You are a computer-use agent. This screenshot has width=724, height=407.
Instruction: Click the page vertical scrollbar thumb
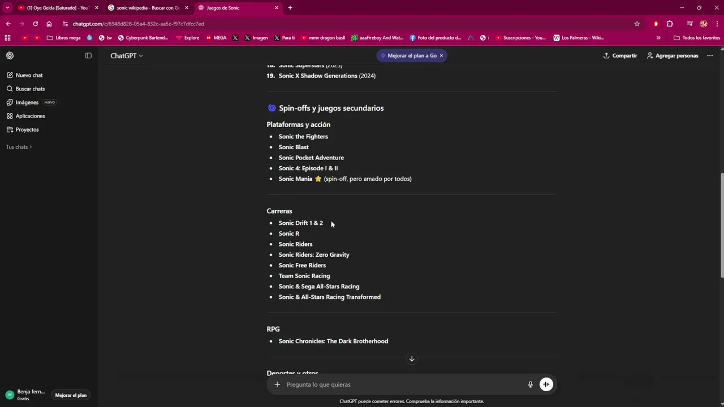722,225
